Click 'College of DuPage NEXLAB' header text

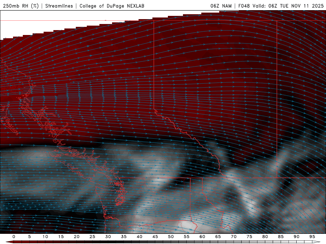[x=112, y=6]
